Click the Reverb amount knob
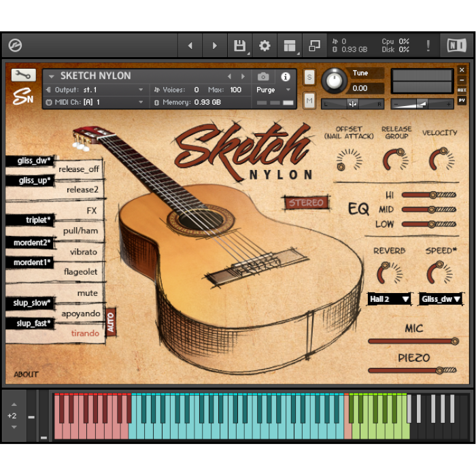This screenshot has width=476, height=476. pyautogui.click(x=390, y=273)
